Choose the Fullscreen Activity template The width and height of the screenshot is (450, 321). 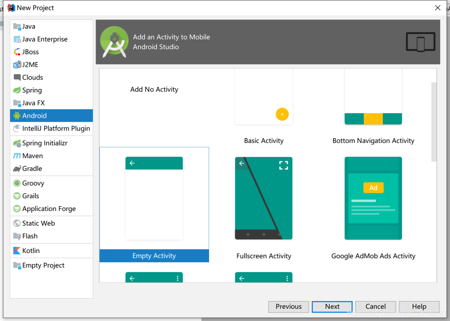[x=264, y=198]
